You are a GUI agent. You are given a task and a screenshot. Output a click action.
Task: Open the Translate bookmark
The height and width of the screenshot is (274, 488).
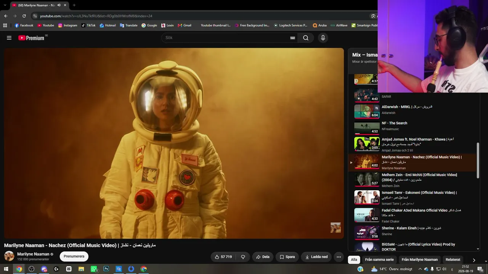[x=128, y=25]
